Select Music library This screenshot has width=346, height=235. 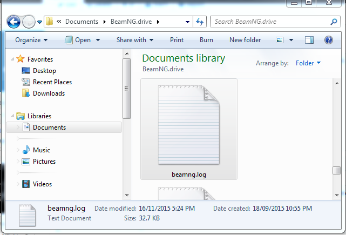click(42, 150)
